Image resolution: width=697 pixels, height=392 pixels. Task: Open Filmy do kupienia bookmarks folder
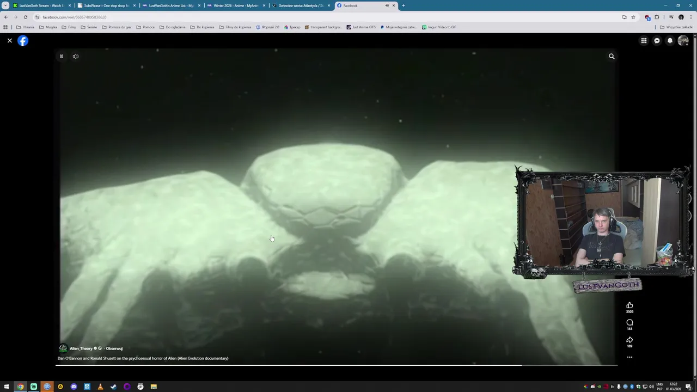point(235,27)
